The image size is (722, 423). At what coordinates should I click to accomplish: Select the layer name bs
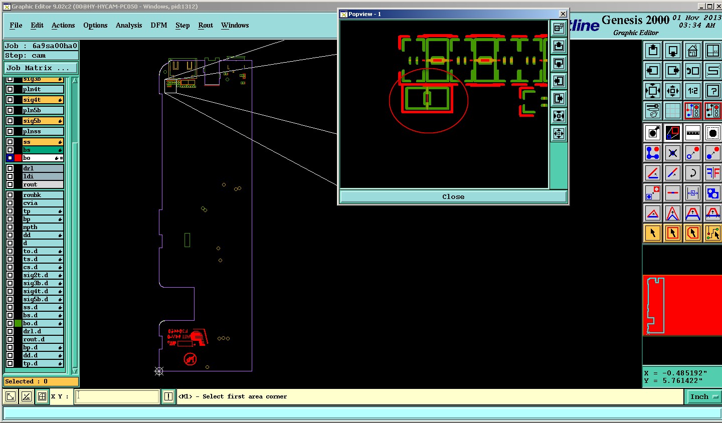pos(43,150)
